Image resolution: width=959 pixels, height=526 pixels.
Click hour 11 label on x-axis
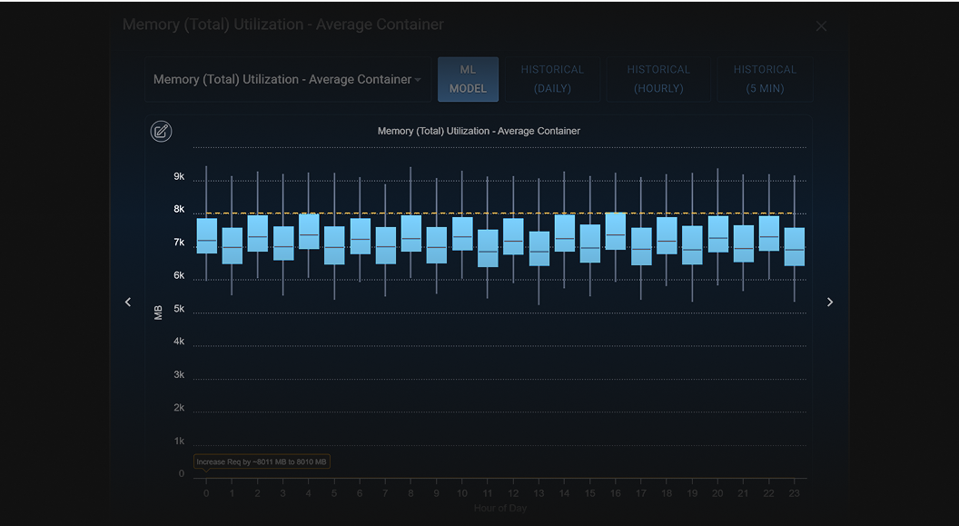(488, 493)
